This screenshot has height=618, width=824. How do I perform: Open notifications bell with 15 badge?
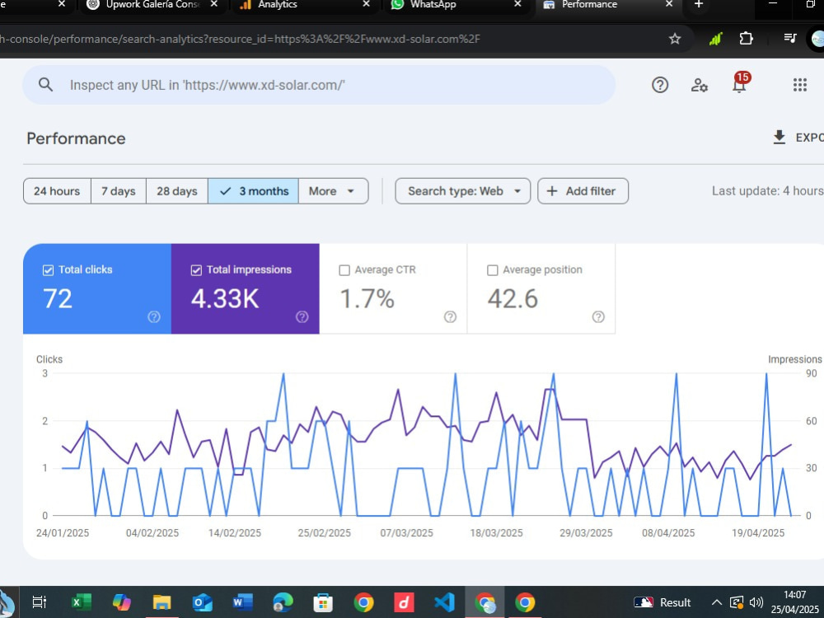tap(740, 82)
